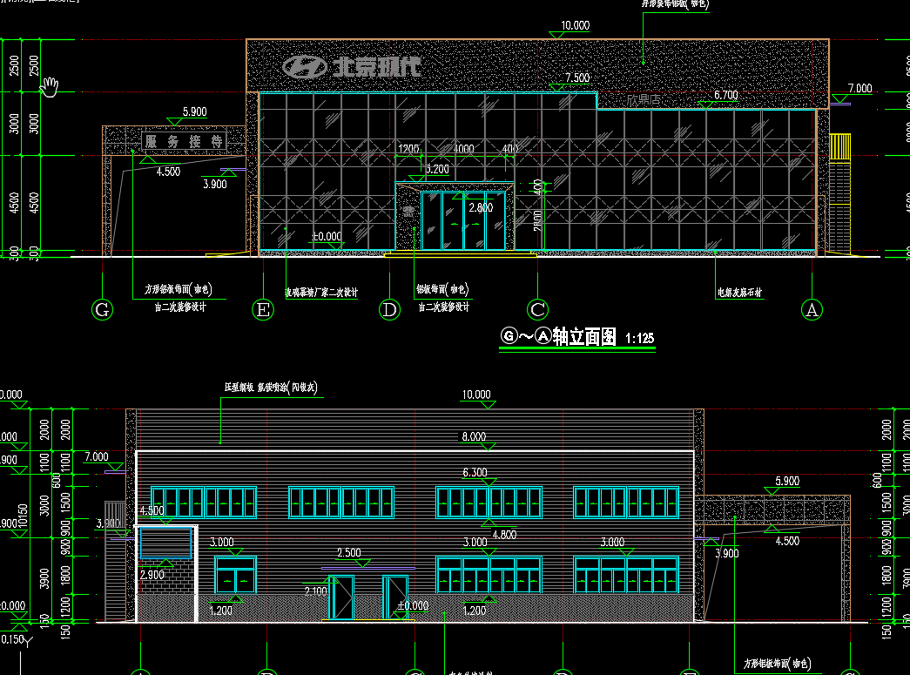The height and width of the screenshot is (675, 910).
Task: Select the 10150 overall dimension text
Action: tap(23, 516)
